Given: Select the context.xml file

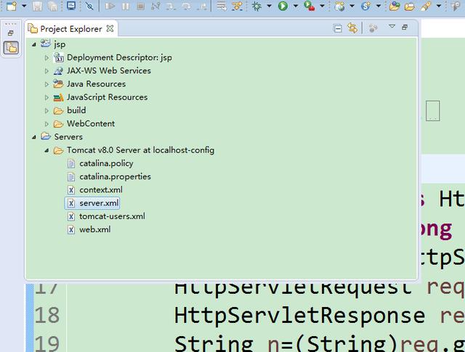Looking at the screenshot, I should (101, 189).
